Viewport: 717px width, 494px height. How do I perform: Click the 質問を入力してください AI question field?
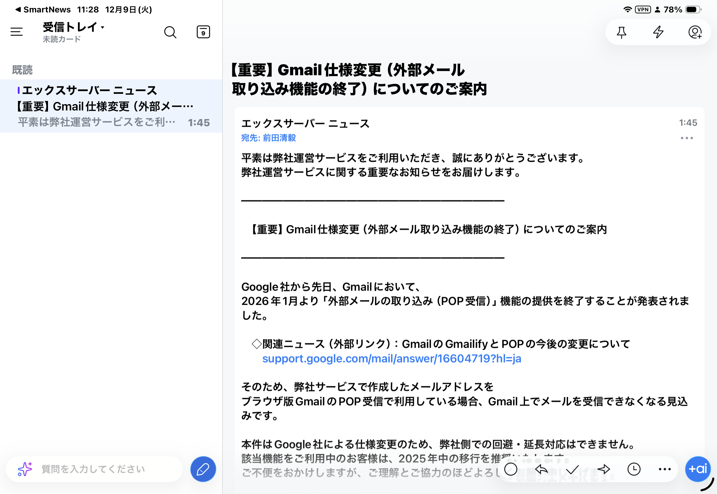(93, 469)
